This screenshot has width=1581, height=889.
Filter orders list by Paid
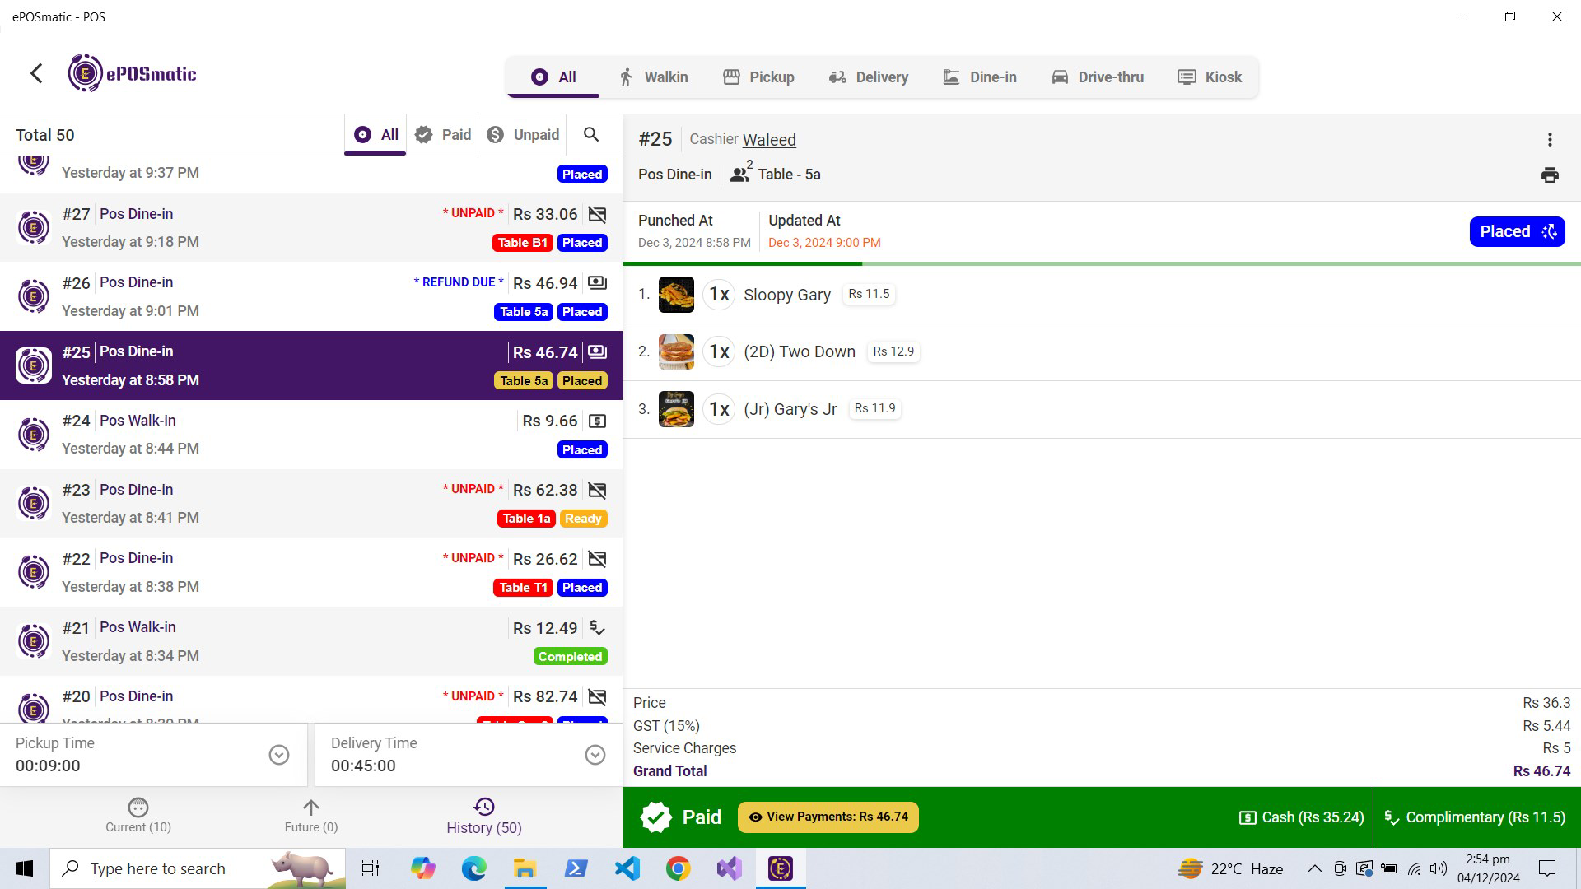pyautogui.click(x=443, y=135)
